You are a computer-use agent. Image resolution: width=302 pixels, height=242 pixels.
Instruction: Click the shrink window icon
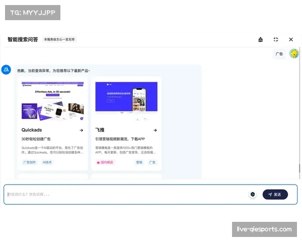point(276,39)
